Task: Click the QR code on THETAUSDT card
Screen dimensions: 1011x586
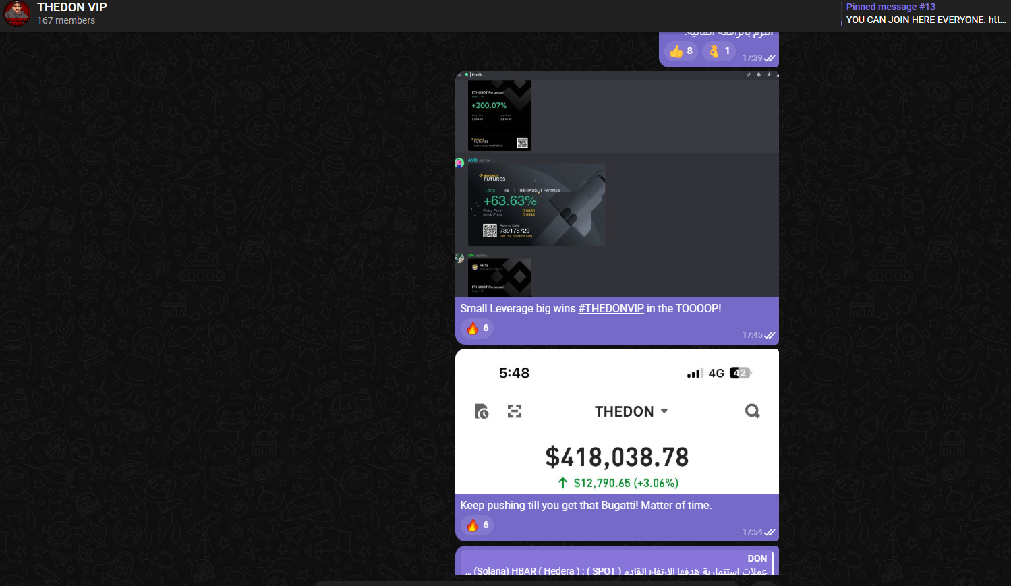Action: (x=490, y=231)
